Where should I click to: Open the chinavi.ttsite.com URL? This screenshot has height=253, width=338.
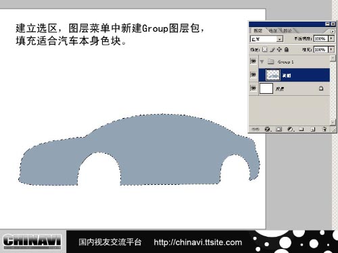tap(198, 242)
